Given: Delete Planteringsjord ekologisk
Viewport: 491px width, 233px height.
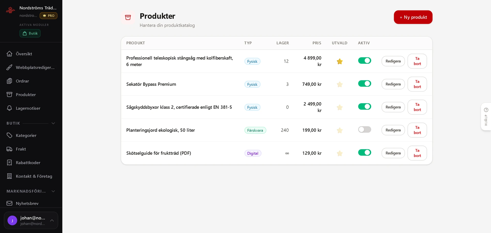Looking at the screenshot, I should (x=417, y=130).
